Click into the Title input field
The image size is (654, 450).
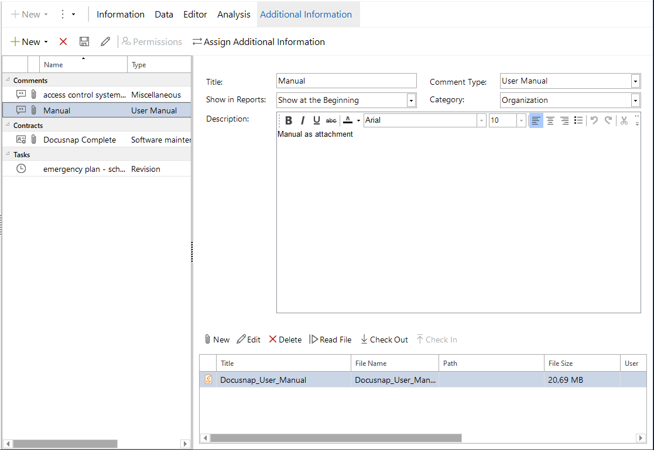point(346,81)
